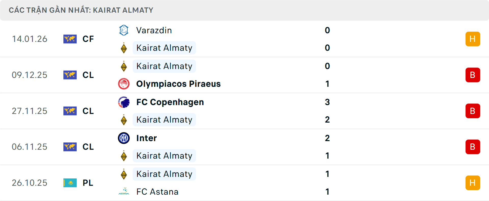Click the yellow H badge for the Varazdin match
The width and height of the screenshot is (489, 201).
click(473, 39)
